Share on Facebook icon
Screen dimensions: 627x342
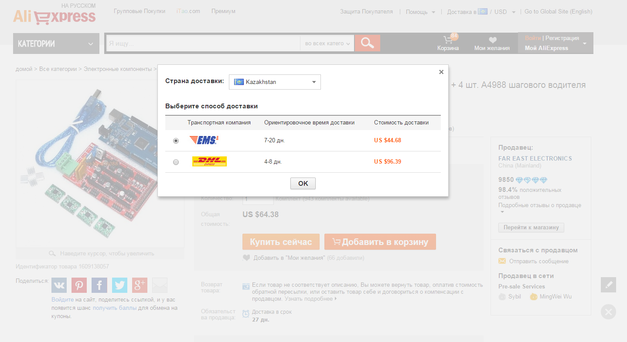tap(99, 285)
